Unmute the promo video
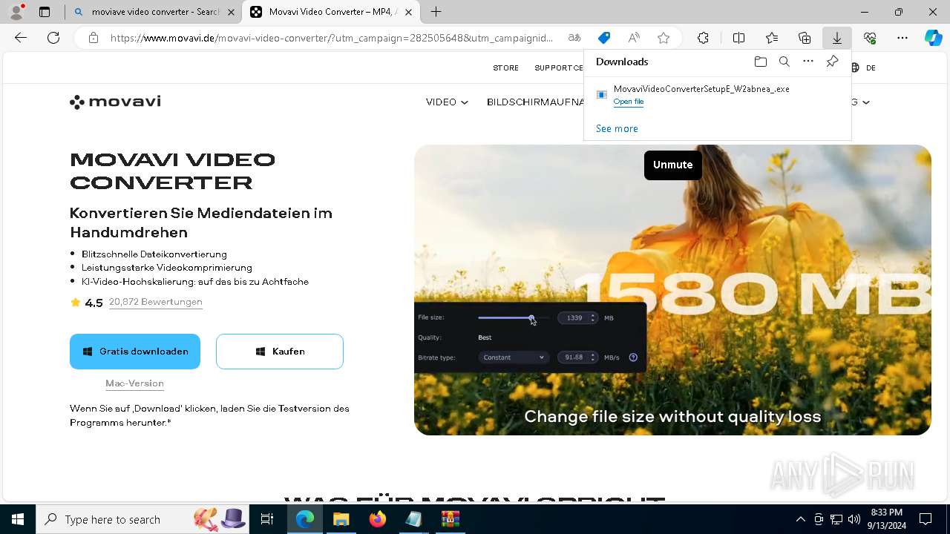This screenshot has height=534, width=950. click(x=672, y=165)
